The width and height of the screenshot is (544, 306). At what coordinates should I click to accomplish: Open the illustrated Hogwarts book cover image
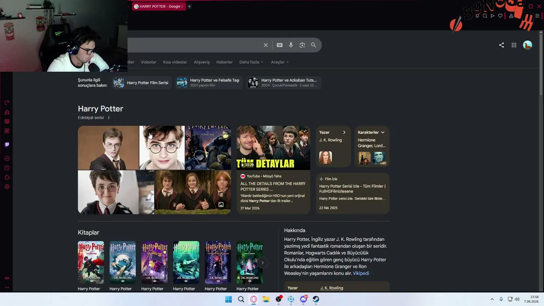click(208, 148)
